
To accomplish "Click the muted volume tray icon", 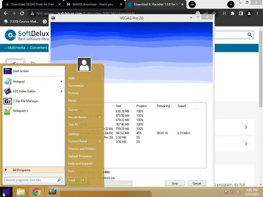I will (x=239, y=192).
